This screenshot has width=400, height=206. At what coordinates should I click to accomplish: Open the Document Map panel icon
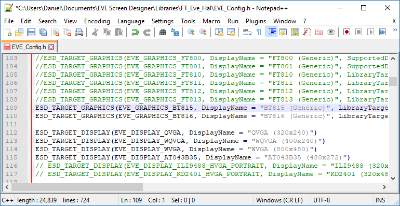[295, 32]
